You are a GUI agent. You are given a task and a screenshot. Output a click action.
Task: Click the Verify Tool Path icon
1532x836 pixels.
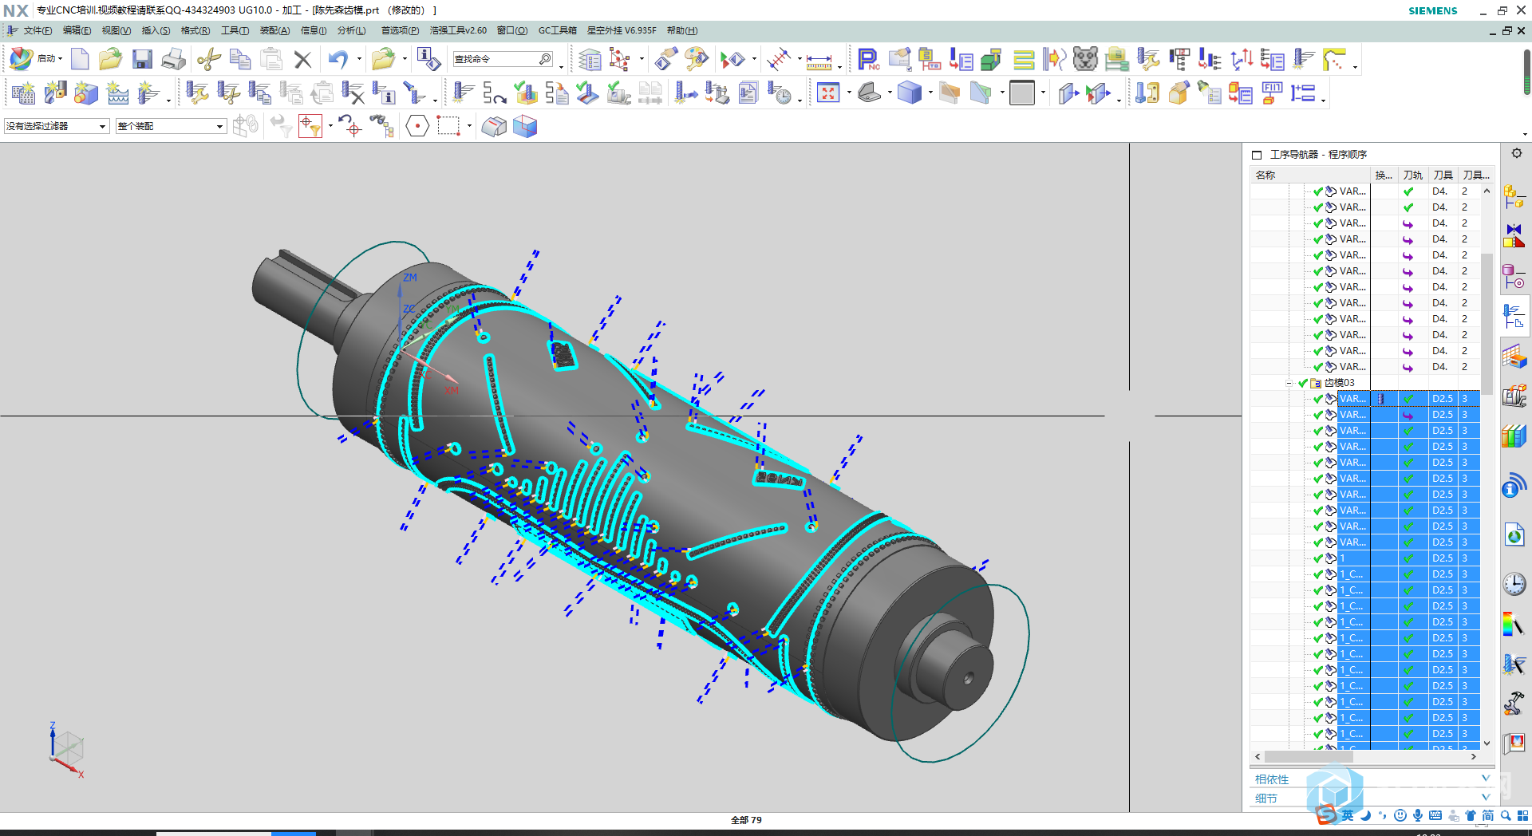(x=526, y=93)
